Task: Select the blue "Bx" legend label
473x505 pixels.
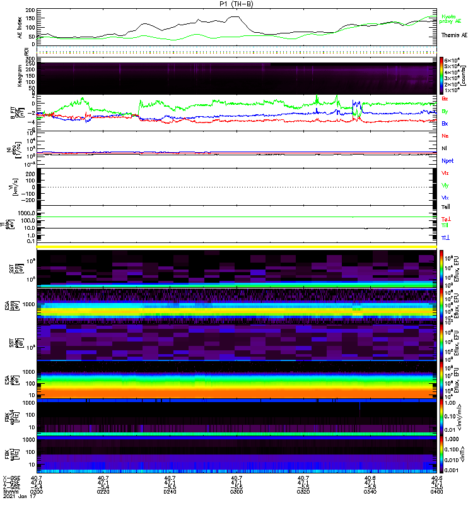Action: coord(445,124)
